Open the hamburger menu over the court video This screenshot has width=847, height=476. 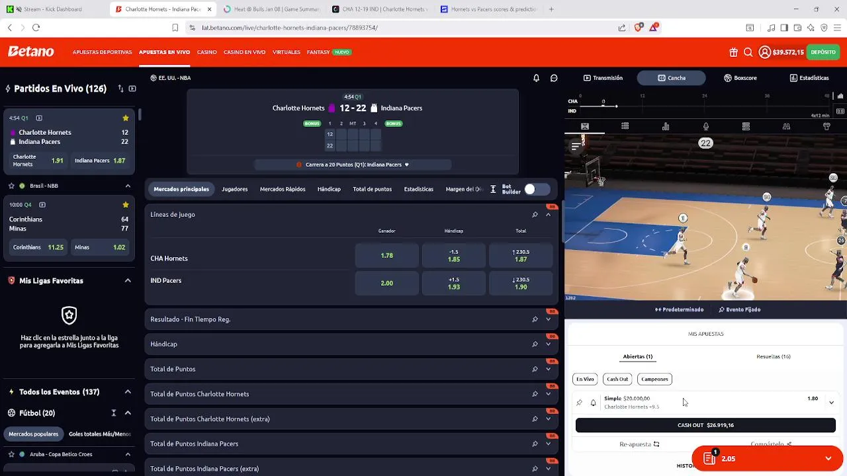576,145
